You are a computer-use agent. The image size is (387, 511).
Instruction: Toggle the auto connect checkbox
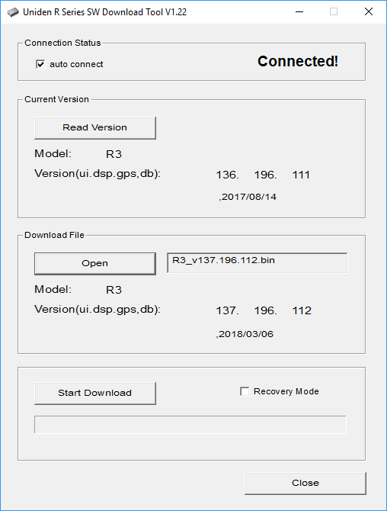click(40, 64)
